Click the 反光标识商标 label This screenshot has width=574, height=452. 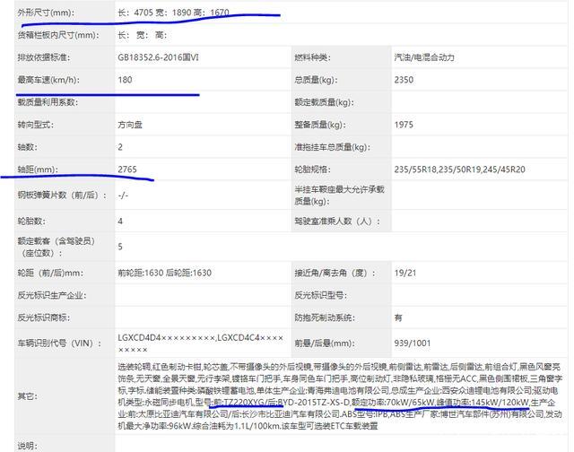tap(44, 317)
